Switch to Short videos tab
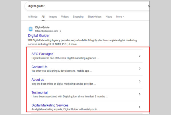The width and height of the screenshot is (171, 115). click(x=95, y=17)
